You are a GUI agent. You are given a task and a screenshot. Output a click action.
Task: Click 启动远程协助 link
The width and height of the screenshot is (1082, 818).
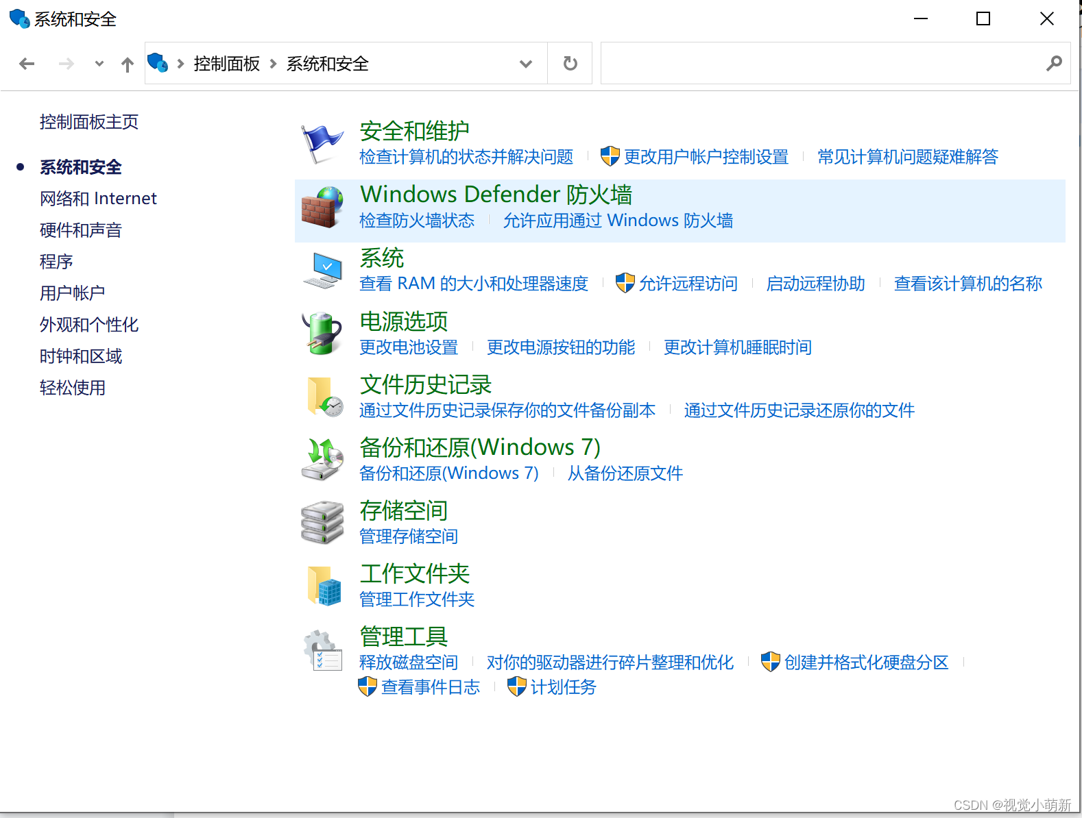tap(816, 284)
